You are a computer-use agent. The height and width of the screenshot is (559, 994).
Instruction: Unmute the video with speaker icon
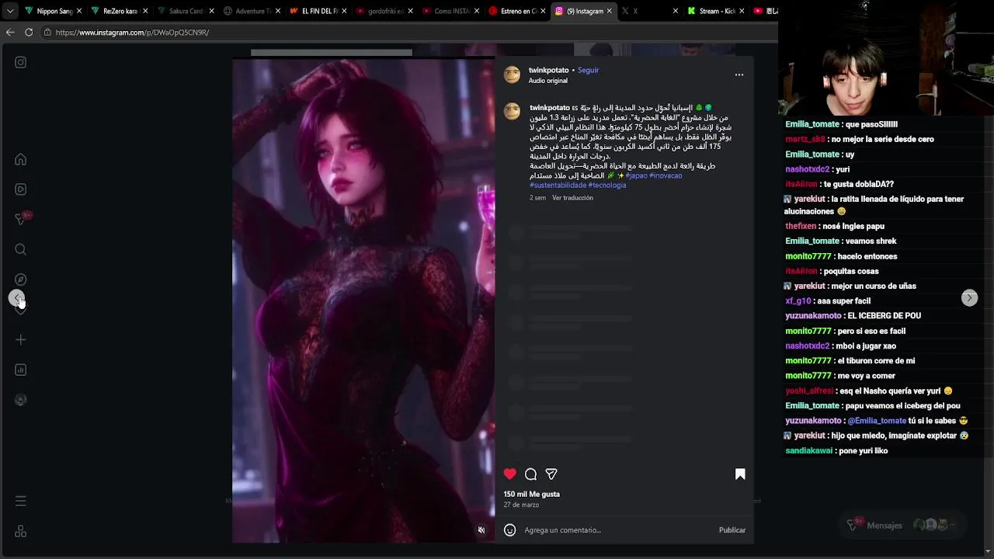pyautogui.click(x=481, y=530)
